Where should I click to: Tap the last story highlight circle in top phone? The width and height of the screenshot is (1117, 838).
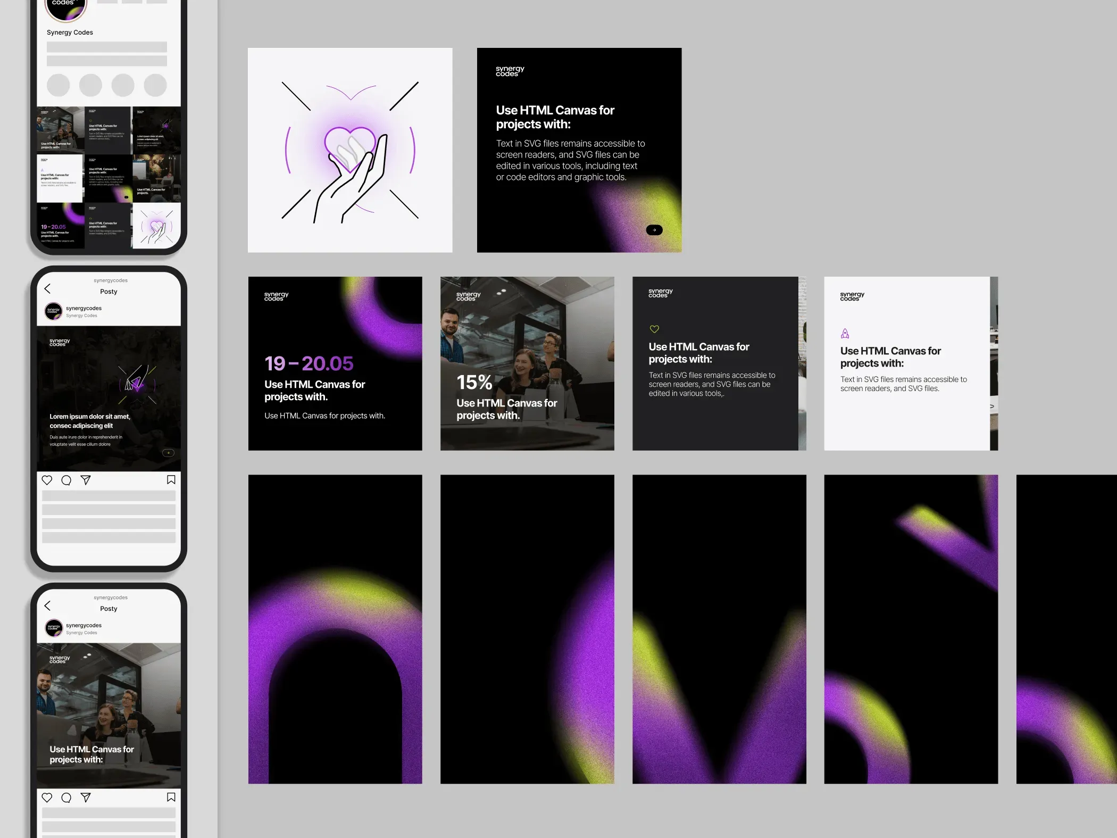click(x=155, y=85)
